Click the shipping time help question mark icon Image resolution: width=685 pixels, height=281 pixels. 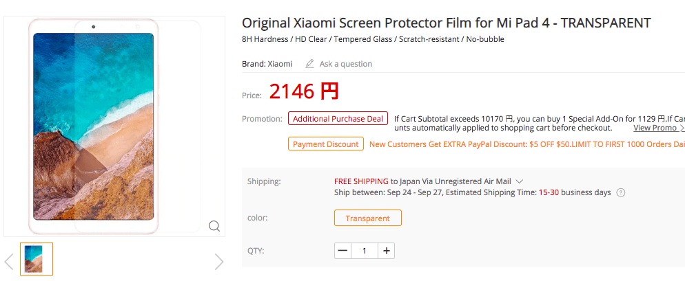click(x=621, y=193)
